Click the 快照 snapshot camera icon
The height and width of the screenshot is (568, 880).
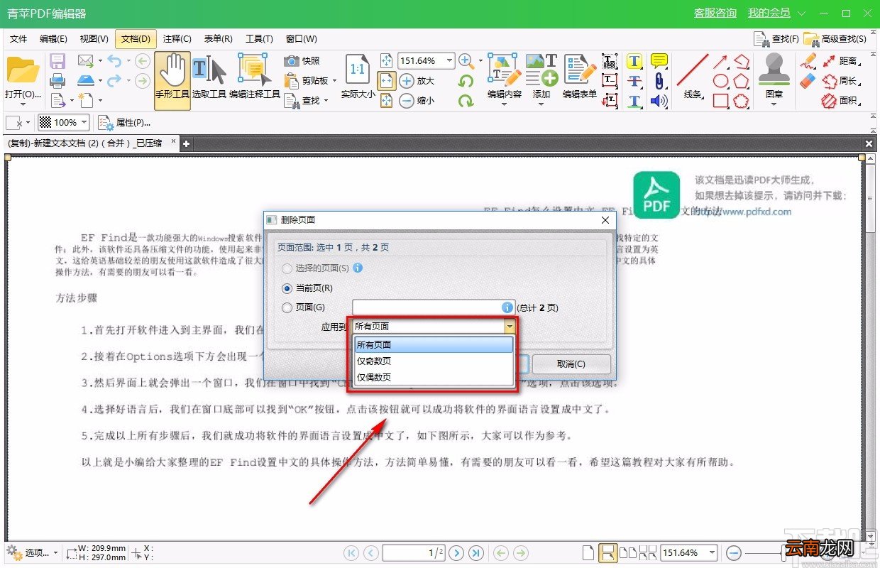coord(291,61)
